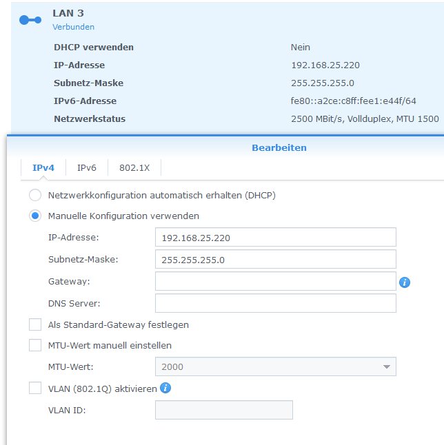Switch to the IPv6 tab
The height and width of the screenshot is (445, 444).
(87, 167)
